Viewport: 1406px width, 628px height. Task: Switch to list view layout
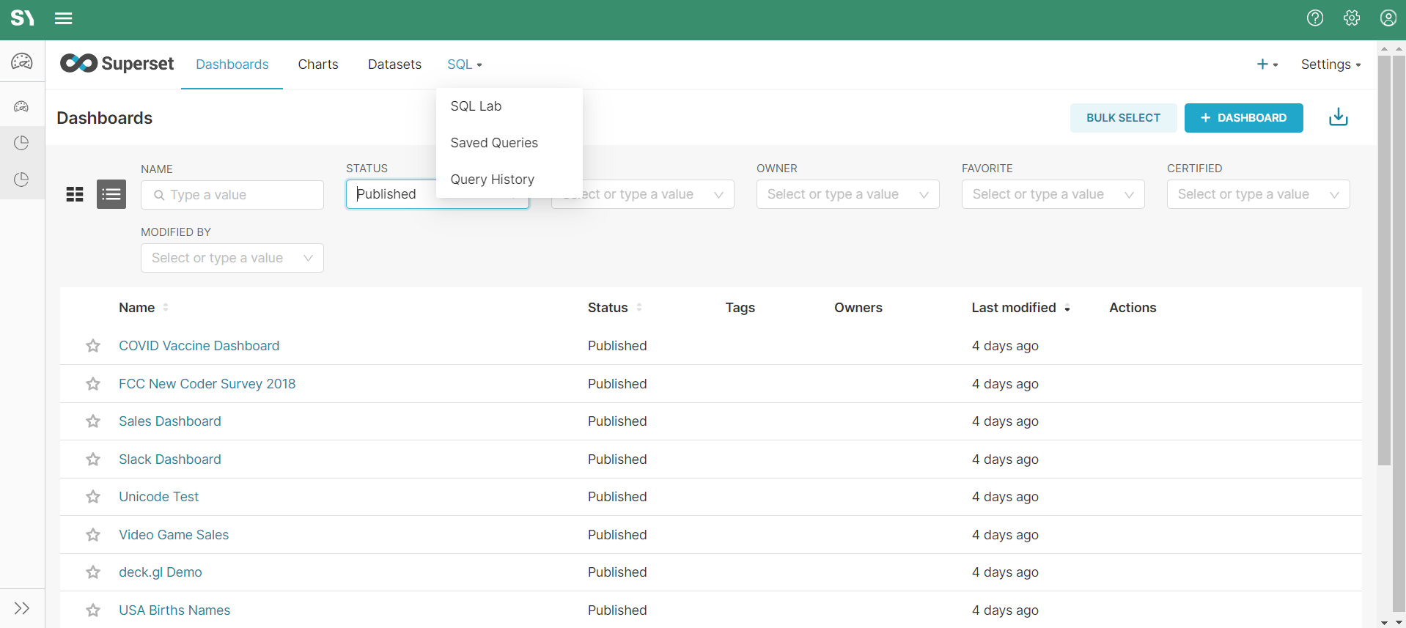[x=111, y=194]
